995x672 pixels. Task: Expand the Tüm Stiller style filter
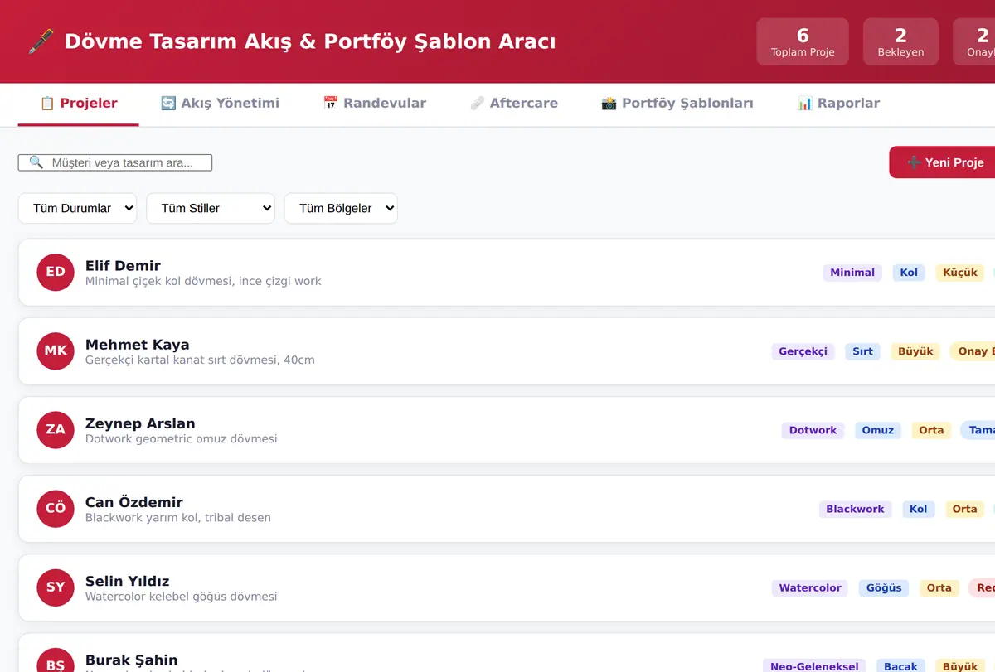pyautogui.click(x=211, y=208)
